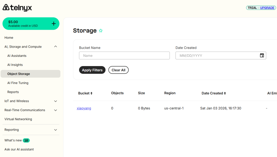The image size is (277, 157).
Task: Favorite the Storage page with star icon
Action: point(101,31)
